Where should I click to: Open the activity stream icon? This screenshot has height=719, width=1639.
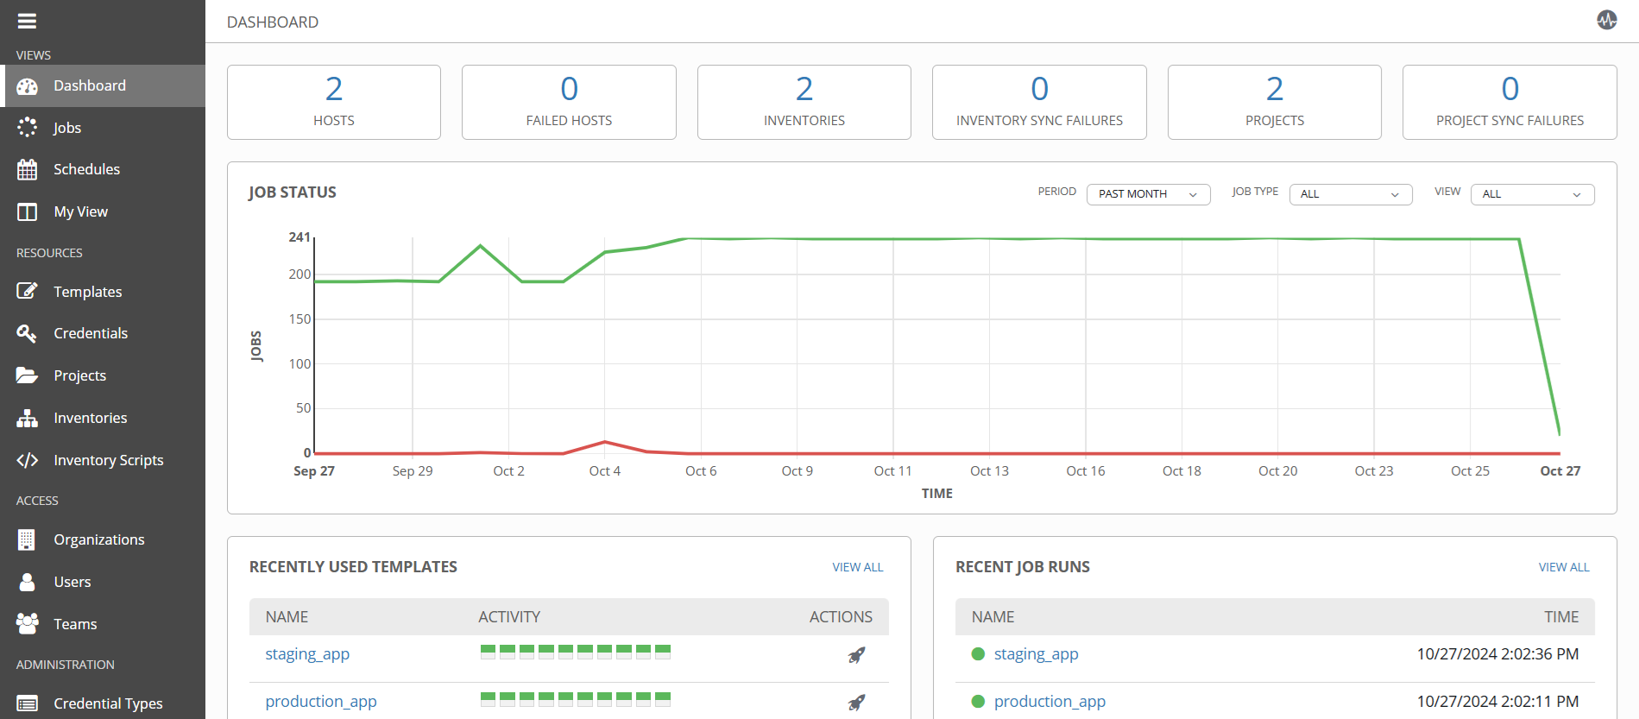click(x=1606, y=20)
